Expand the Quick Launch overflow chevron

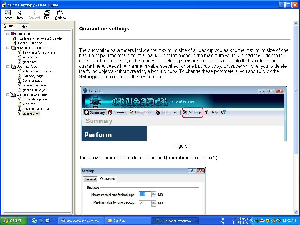point(54,219)
